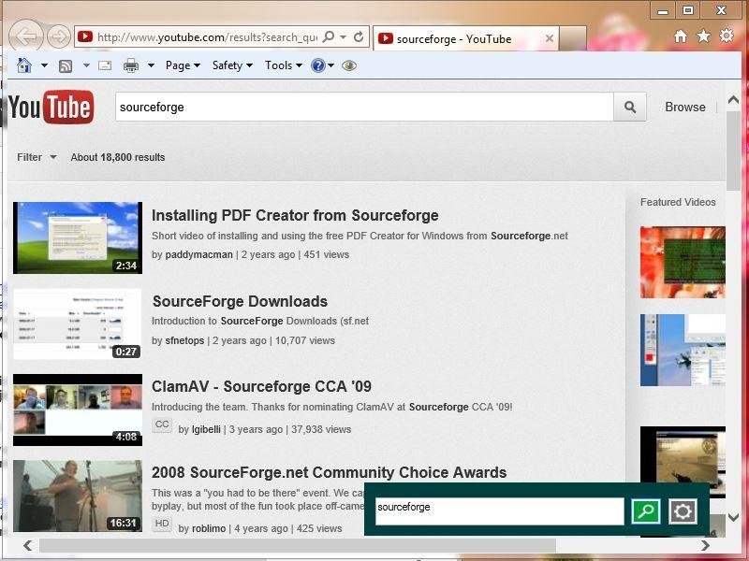Open the Installing PDF Creator from Sourceforge video

click(x=296, y=215)
